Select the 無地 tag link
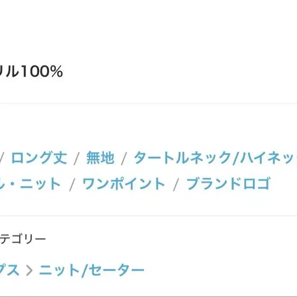Viewport: 297px width, 297px height. 100,158
